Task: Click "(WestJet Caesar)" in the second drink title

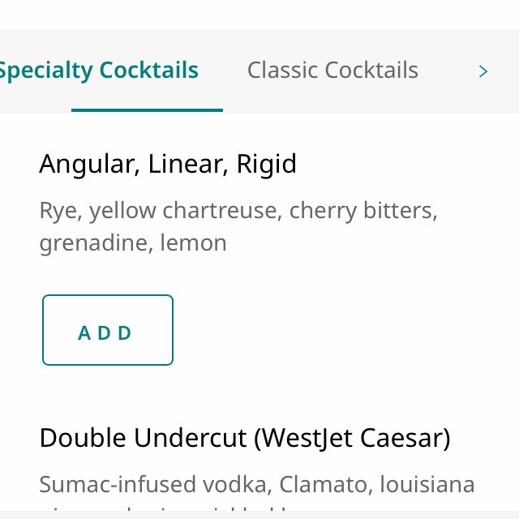Action: click(x=352, y=438)
